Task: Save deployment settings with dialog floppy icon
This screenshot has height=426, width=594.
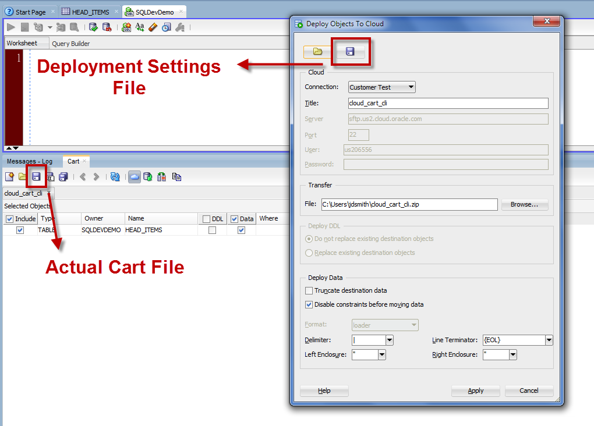Action: [350, 51]
